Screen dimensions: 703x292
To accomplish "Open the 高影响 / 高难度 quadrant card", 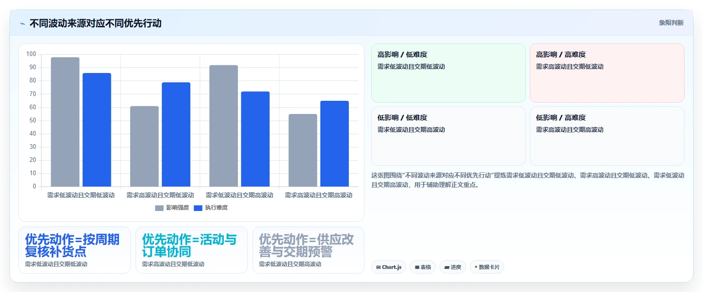I will 607,73.
